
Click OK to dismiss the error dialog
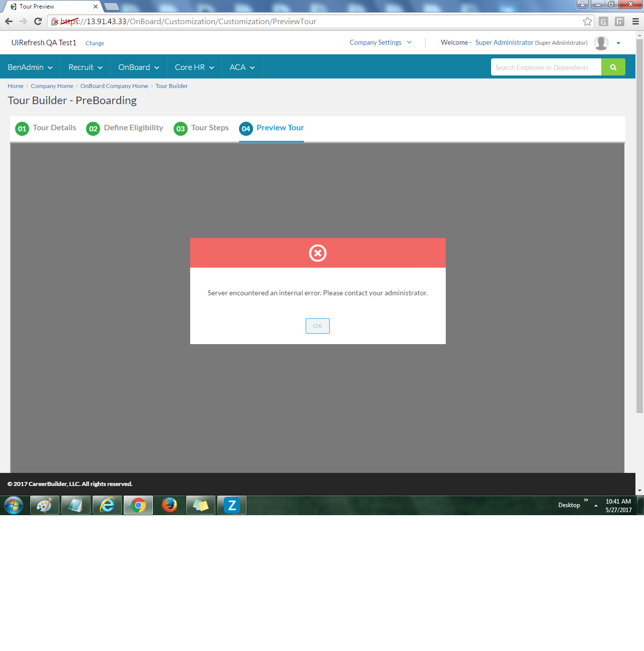317,326
